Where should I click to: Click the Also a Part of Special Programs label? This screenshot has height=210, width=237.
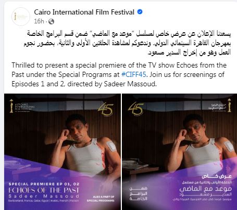point(101,199)
